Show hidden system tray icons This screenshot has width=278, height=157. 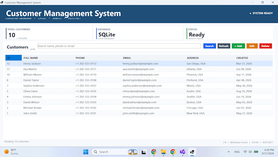pos(229,152)
